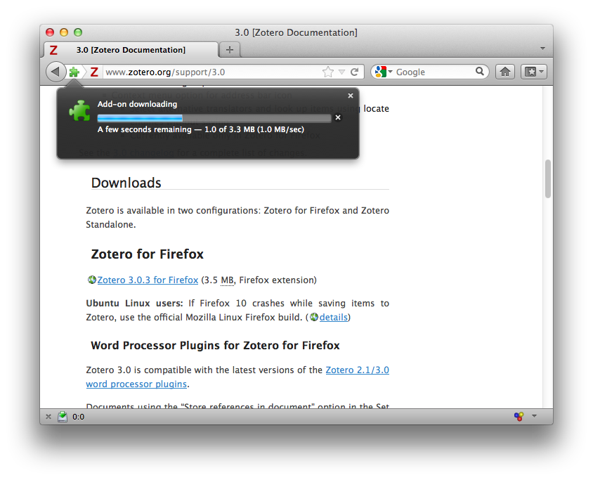Click the download status icon in add-on bar
593x480 pixels.
(63, 417)
